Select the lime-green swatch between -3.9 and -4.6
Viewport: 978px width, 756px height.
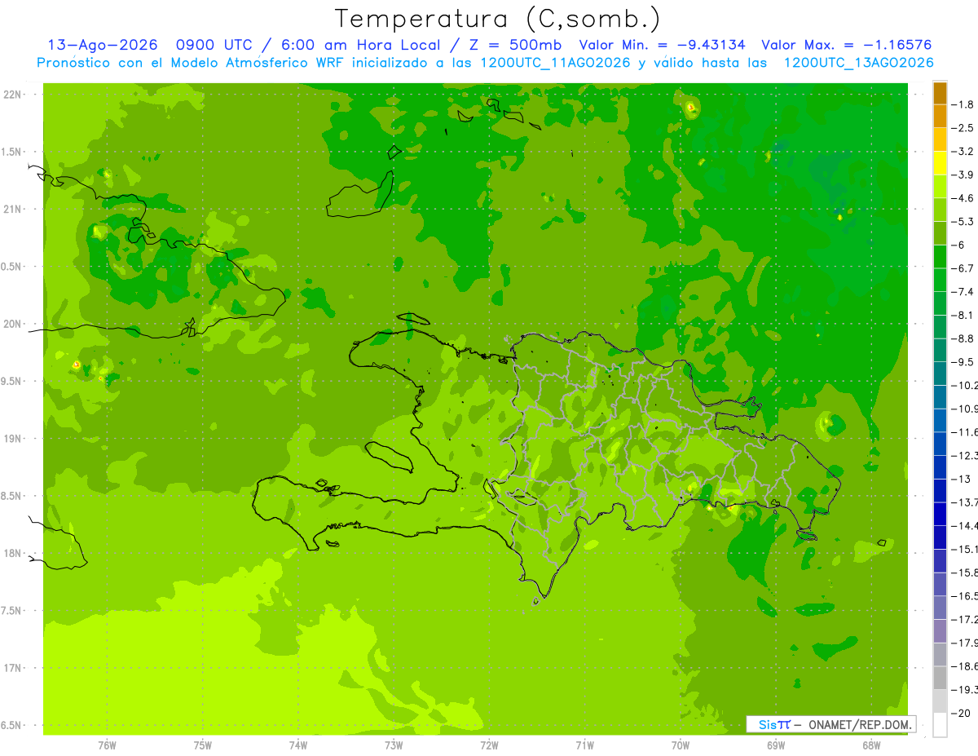tap(940, 186)
